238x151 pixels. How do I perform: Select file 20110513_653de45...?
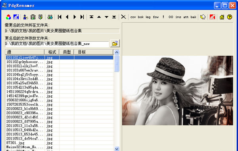point(59,134)
